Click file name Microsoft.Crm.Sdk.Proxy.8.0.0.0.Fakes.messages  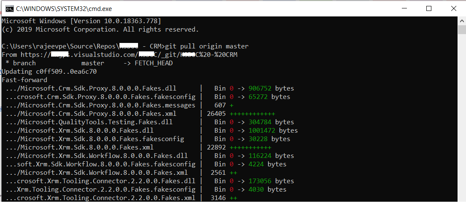coord(100,105)
